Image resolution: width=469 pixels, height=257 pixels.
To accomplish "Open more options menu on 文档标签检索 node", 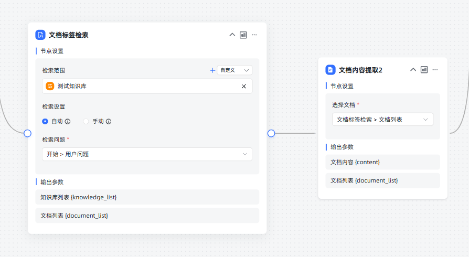I will click(254, 35).
